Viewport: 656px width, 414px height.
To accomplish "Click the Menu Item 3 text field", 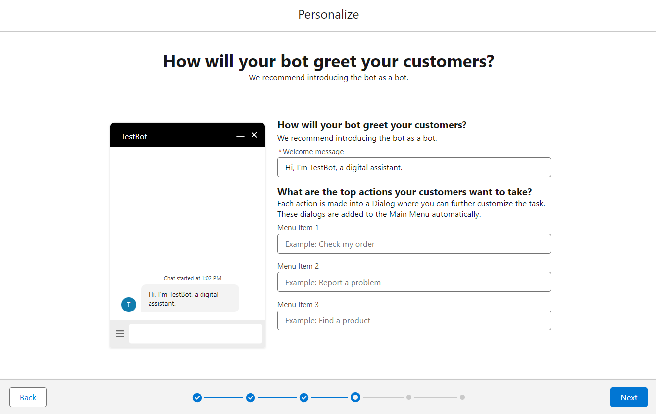I will (414, 320).
